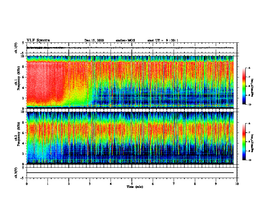This screenshot has width=267, height=206.
Task: Click the ch.1 spectrogram color bar
Action: point(244,86)
